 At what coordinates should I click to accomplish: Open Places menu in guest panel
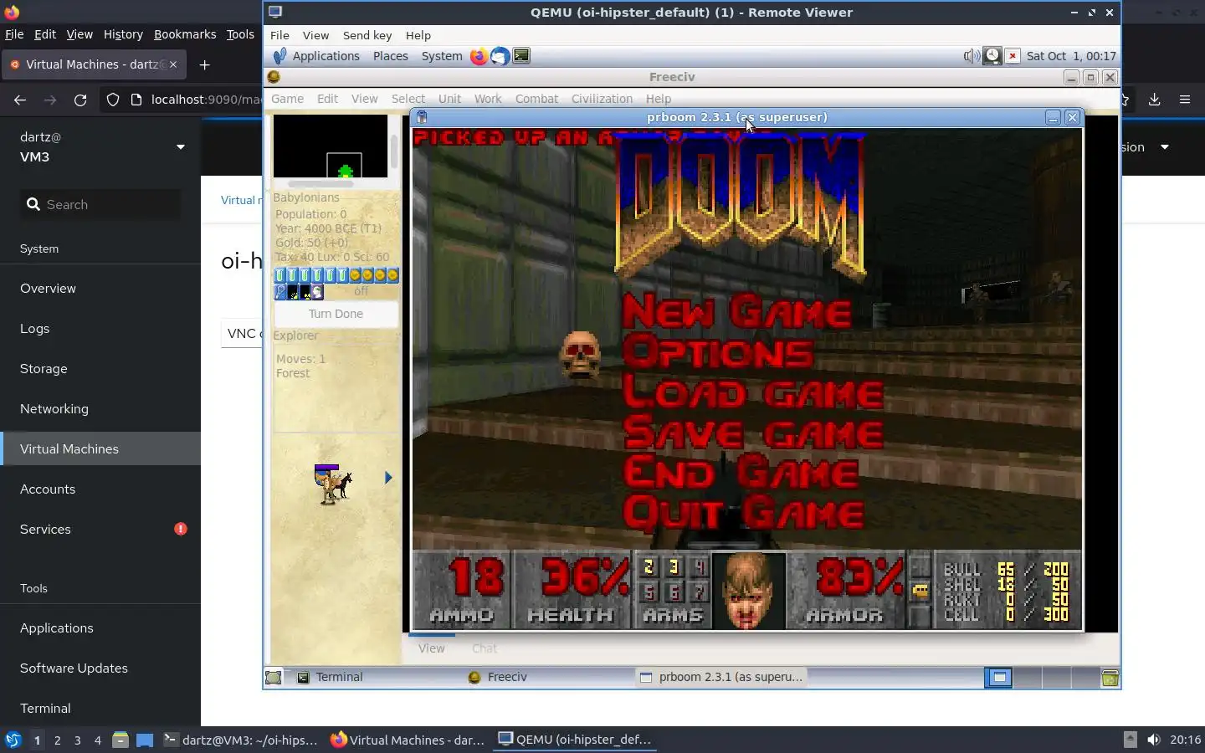click(391, 56)
